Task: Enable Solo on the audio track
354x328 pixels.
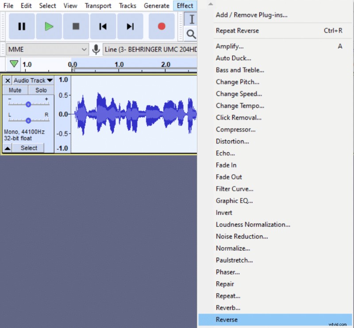Action: coord(41,90)
